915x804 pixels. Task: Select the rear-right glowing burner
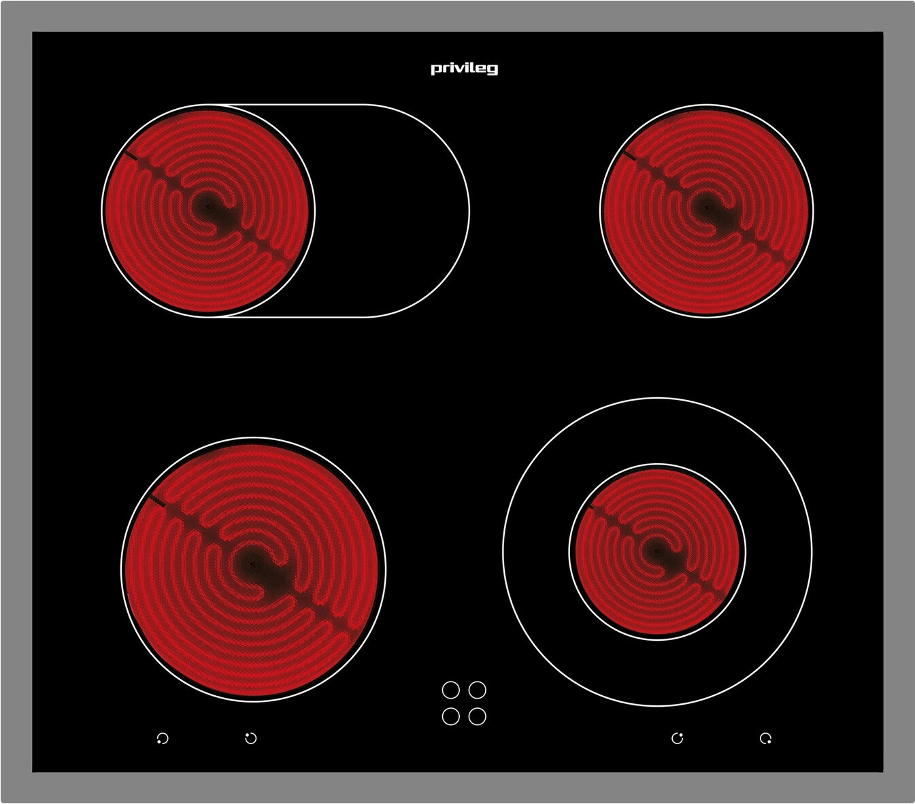point(706,210)
